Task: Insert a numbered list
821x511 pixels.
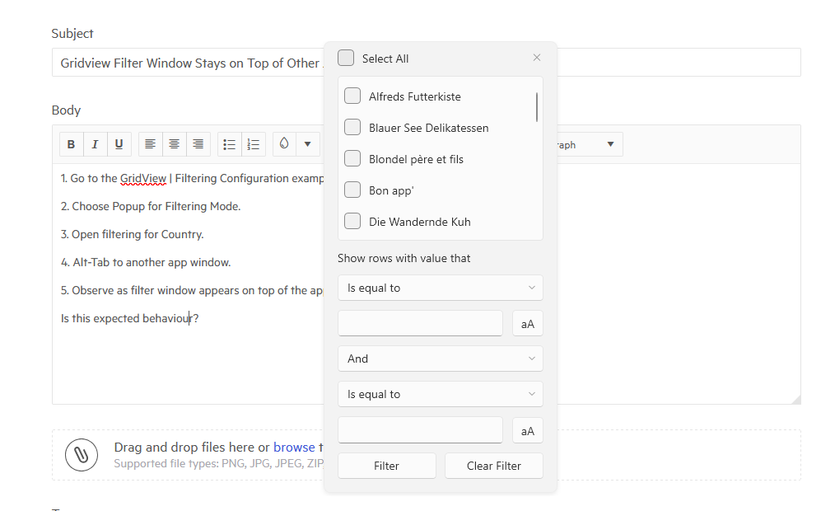Action: [254, 144]
